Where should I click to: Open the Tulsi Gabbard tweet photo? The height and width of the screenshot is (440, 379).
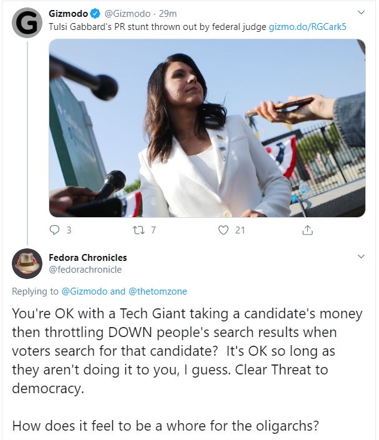pyautogui.click(x=207, y=128)
